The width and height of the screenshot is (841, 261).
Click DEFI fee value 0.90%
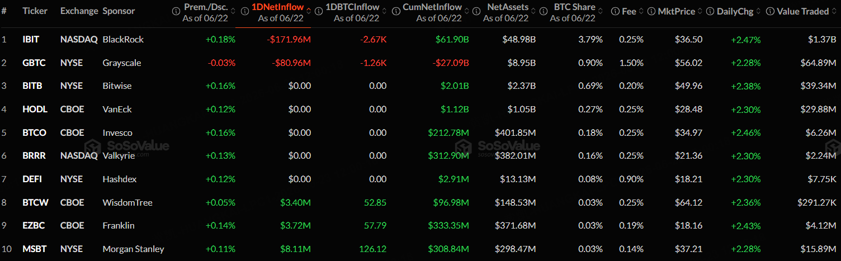pyautogui.click(x=631, y=179)
